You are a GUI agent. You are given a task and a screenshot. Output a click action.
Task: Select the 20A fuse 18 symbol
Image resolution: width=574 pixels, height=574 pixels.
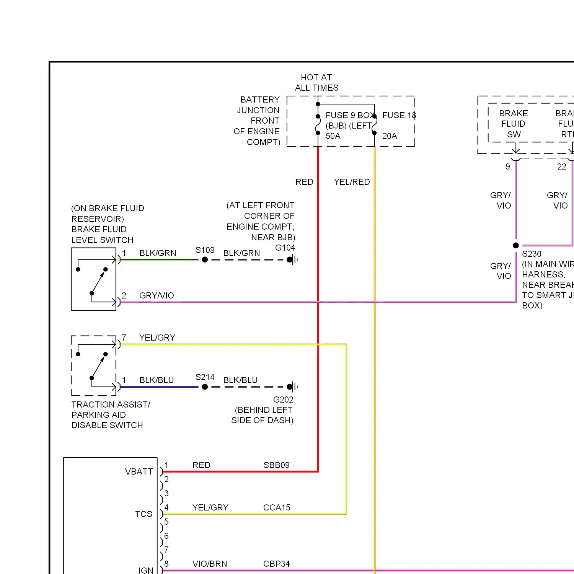tap(375, 125)
